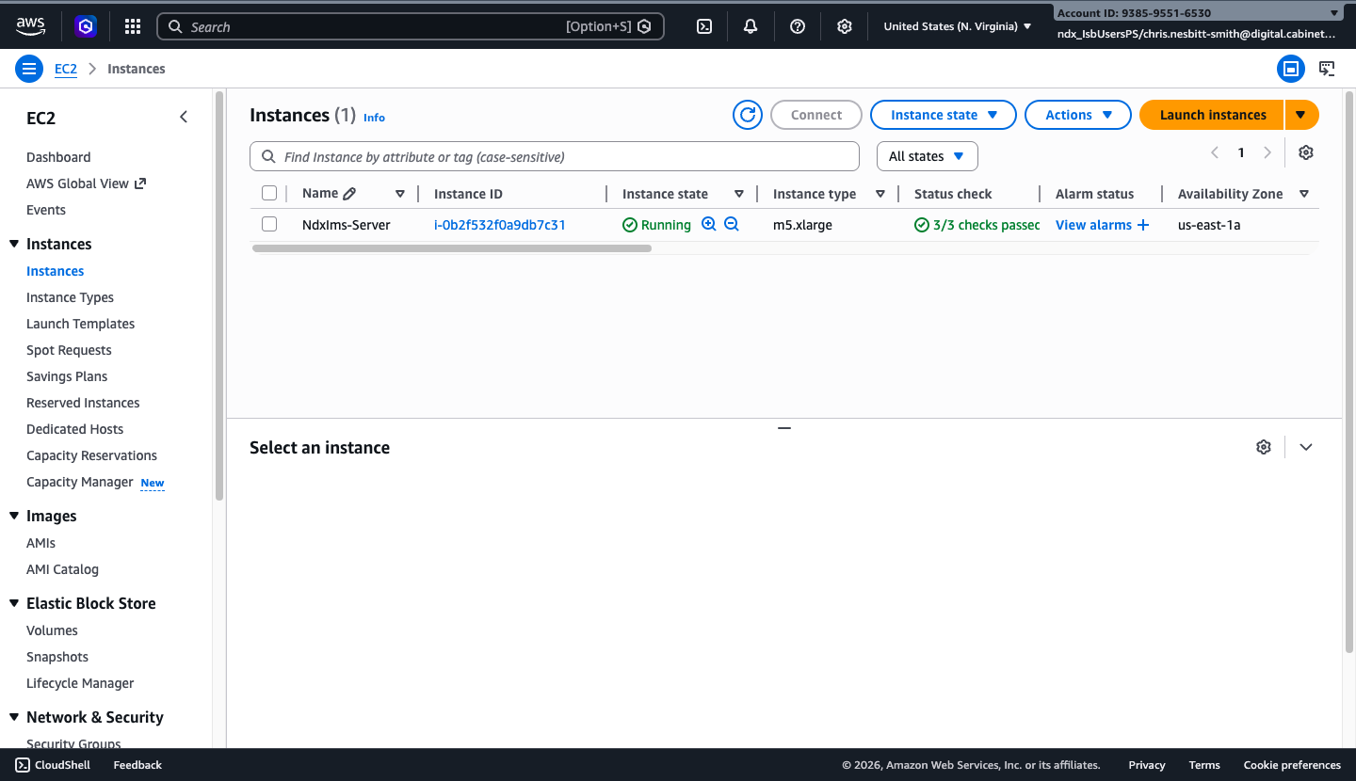
Task: Open instances table preferences gear
Action: (x=1305, y=151)
